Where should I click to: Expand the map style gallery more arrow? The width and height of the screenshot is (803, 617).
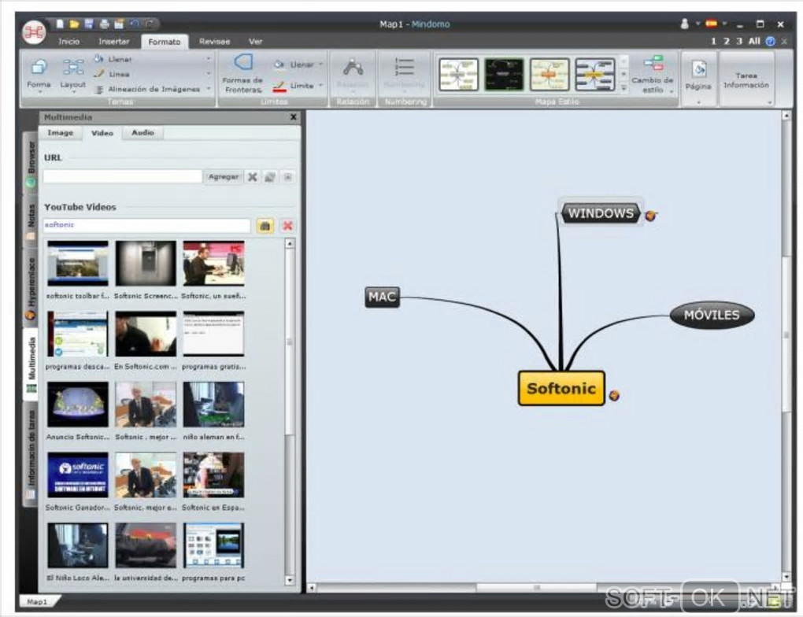coord(624,88)
